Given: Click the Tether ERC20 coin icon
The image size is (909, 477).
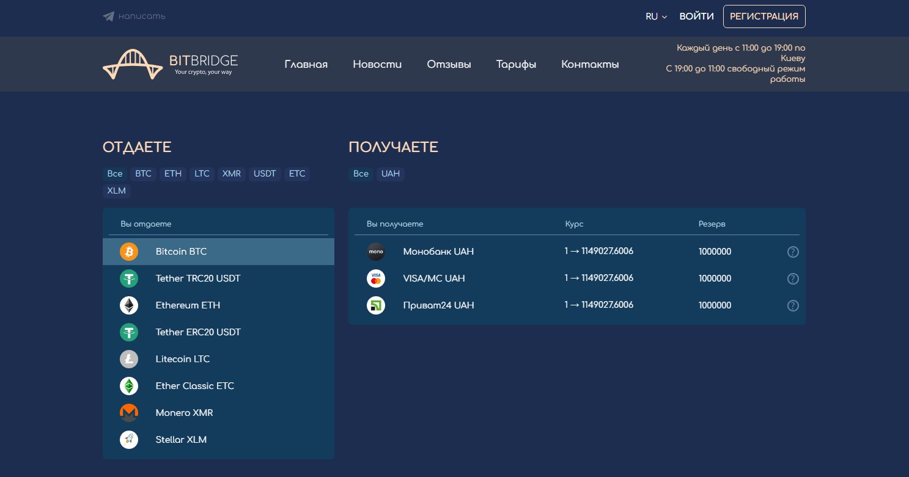Looking at the screenshot, I should click(129, 332).
